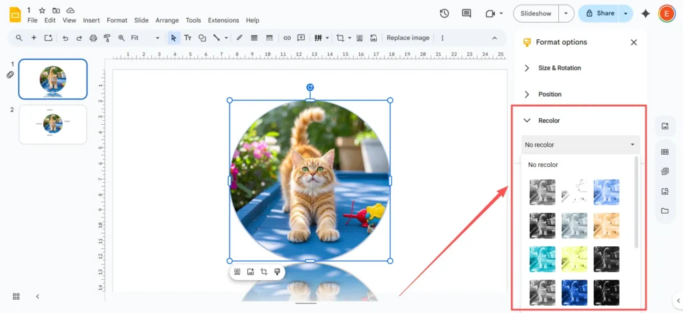The image size is (683, 313).
Task: Click the crop image icon in toolbar
Action: pos(340,38)
